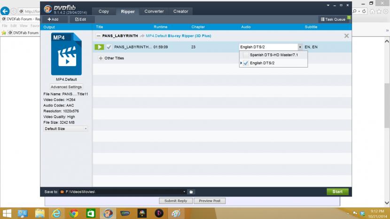Viewport: 390px width, 219px height.
Task: Remove PANS_LABYRINTH source with X icon
Action: pos(346,36)
